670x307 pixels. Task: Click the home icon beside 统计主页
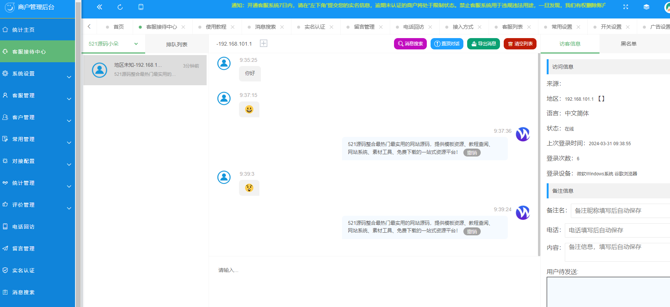tap(5, 29)
